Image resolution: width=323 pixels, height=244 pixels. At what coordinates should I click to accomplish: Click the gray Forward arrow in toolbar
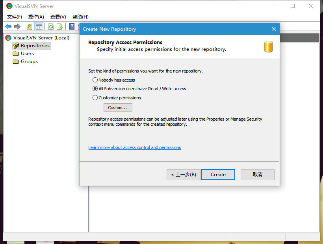[17, 26]
